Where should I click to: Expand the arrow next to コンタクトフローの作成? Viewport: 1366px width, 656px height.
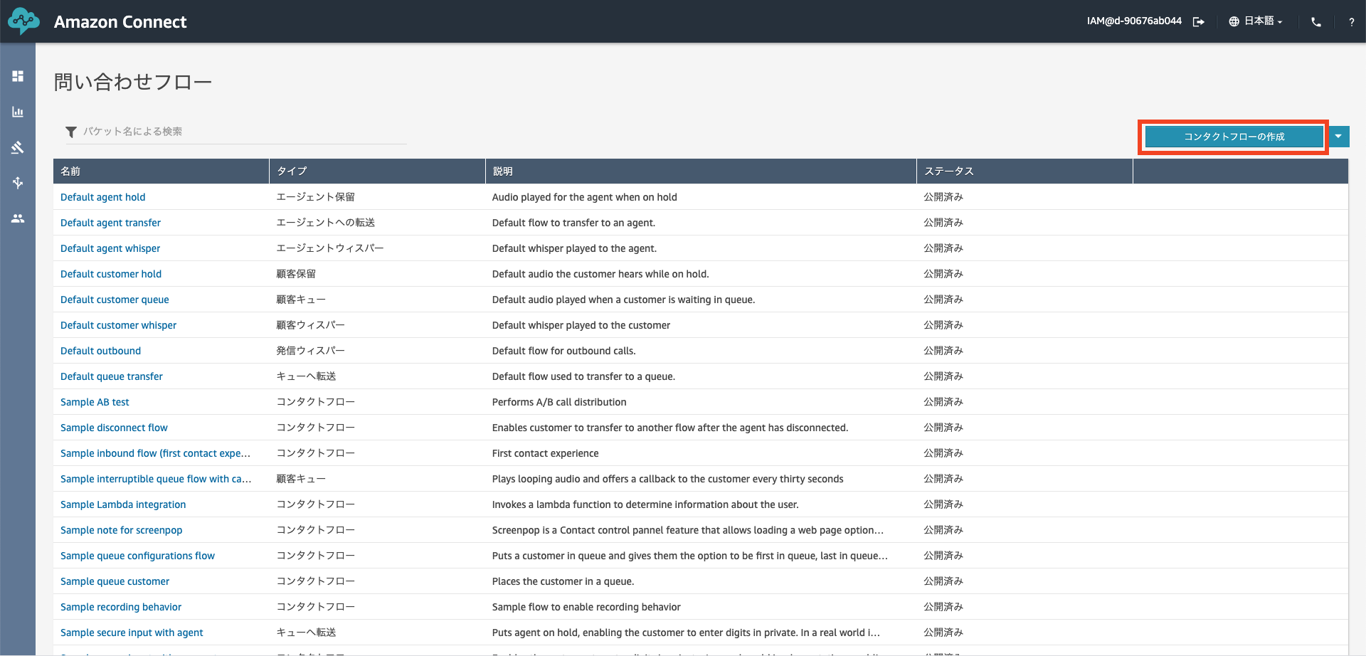(x=1338, y=137)
